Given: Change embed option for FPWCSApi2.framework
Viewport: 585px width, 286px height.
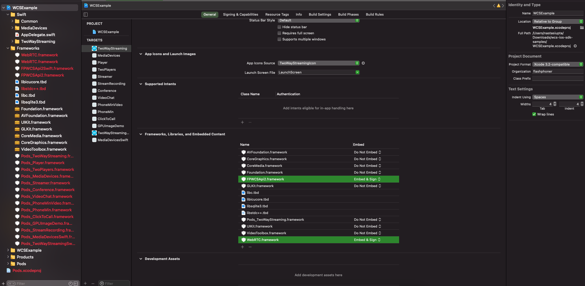Looking at the screenshot, I should click(x=367, y=179).
